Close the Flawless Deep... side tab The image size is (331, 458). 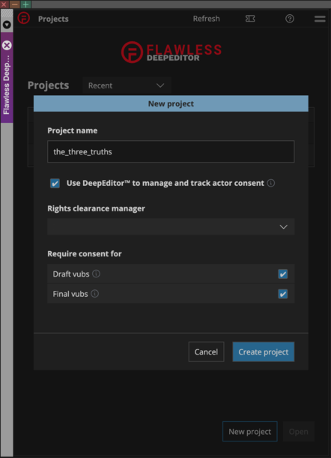coord(7,45)
